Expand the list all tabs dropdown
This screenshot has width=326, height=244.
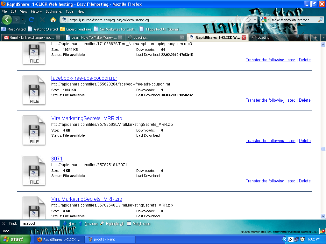tap(323, 37)
